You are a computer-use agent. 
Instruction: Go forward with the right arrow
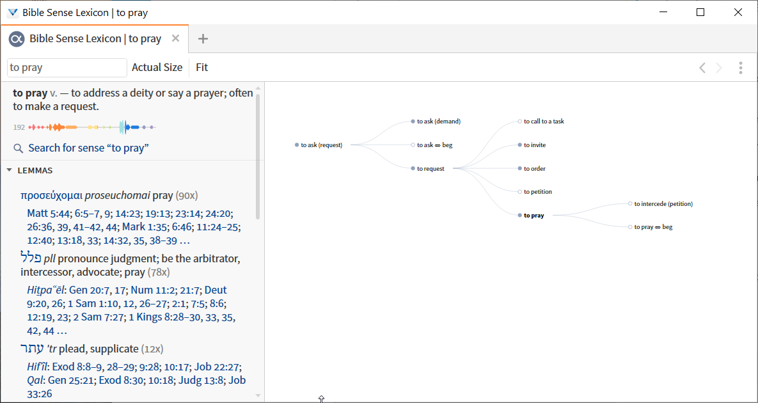(x=719, y=68)
